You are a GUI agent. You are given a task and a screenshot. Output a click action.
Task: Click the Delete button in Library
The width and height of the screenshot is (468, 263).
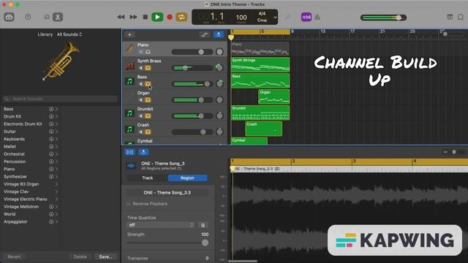[x=80, y=256]
